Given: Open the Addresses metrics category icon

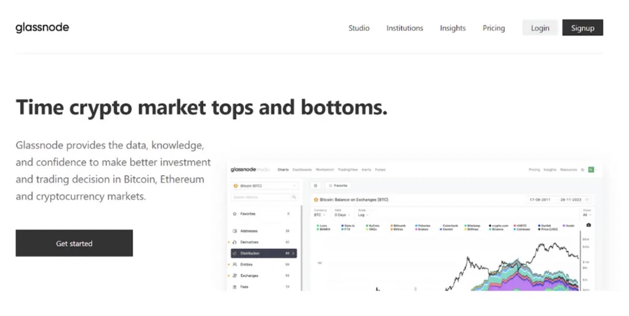Looking at the screenshot, I should point(235,231).
